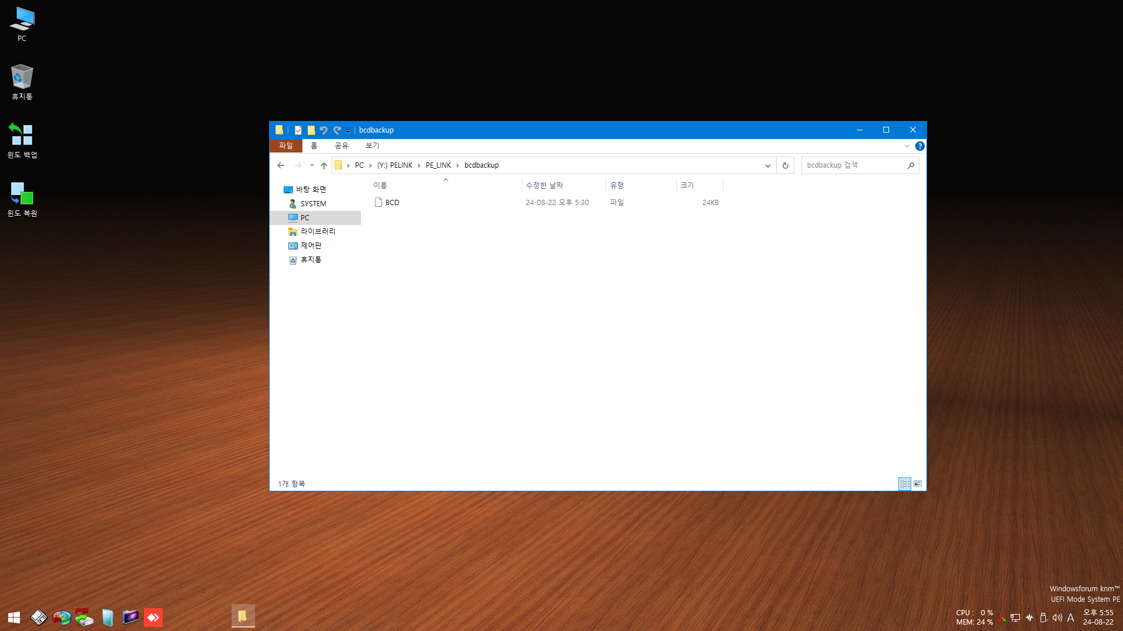Viewport: 1123px width, 631px height.
Task: Click the bcdbackup breadcrumb
Action: 481,165
